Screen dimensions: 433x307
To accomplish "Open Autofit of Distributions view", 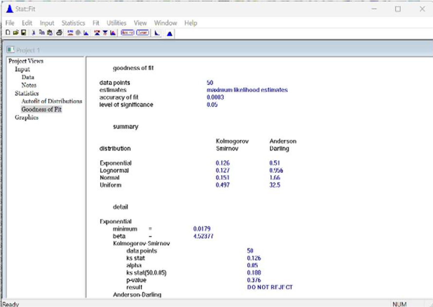I will click(52, 101).
